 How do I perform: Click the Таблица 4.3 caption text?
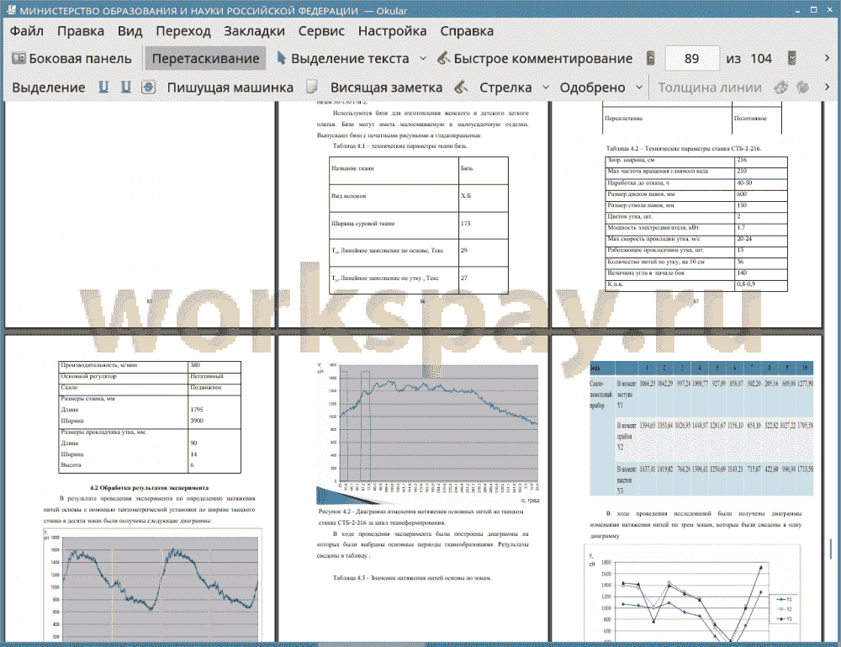coord(412,578)
